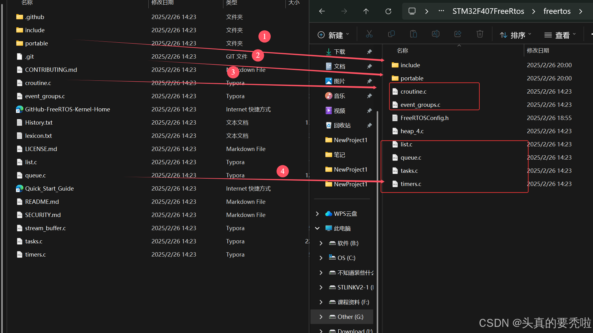
Task: Expand the OS (C:) drive node
Action: tap(321, 258)
